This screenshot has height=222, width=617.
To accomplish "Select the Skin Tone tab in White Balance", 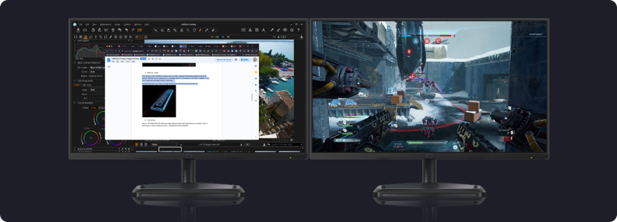I will pyautogui.click(x=87, y=85).
